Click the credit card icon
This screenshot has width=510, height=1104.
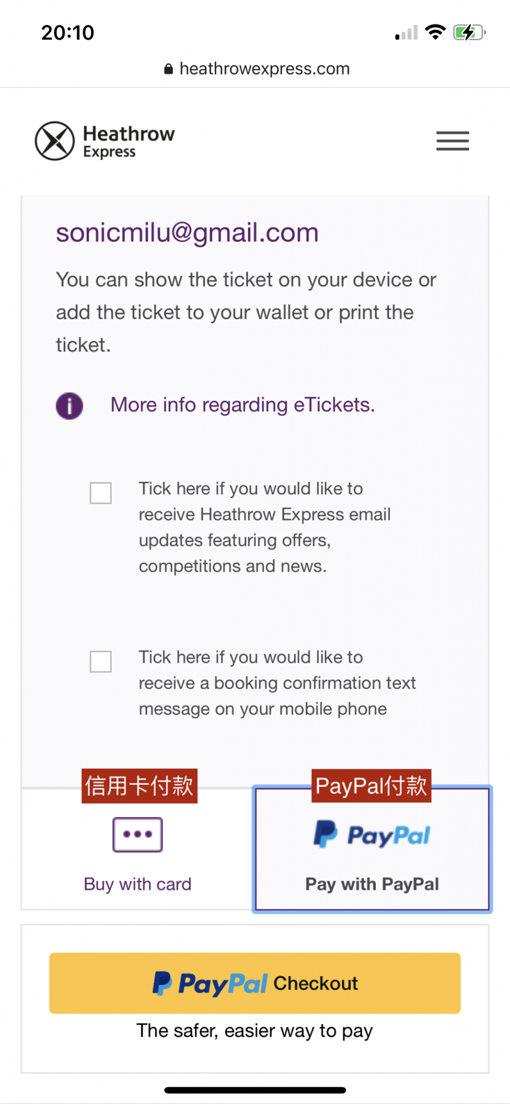click(137, 834)
